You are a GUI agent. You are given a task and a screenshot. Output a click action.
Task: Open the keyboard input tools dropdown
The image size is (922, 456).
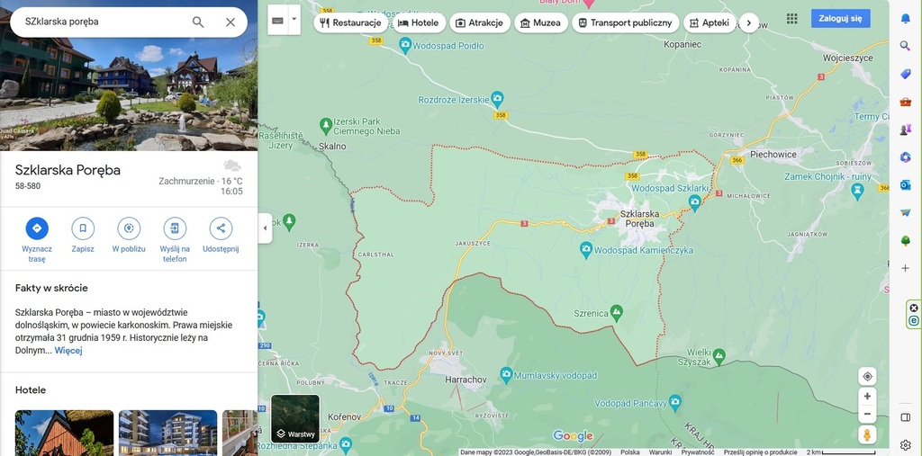[294, 19]
